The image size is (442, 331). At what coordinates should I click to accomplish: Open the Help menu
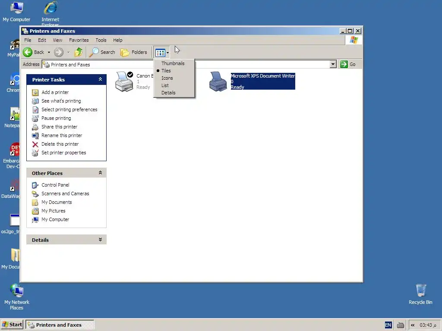pos(118,40)
